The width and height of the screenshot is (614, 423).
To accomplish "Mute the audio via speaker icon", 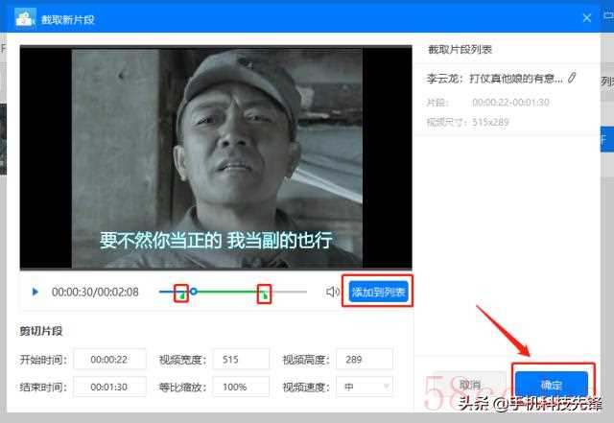I will (x=333, y=292).
